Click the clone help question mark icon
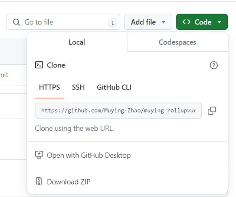The width and height of the screenshot is (236, 197). (214, 65)
